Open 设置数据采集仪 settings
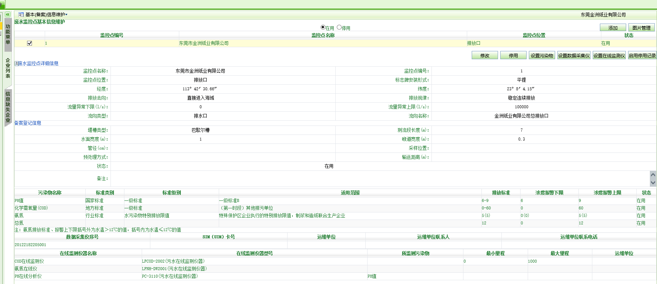 tap(574, 55)
